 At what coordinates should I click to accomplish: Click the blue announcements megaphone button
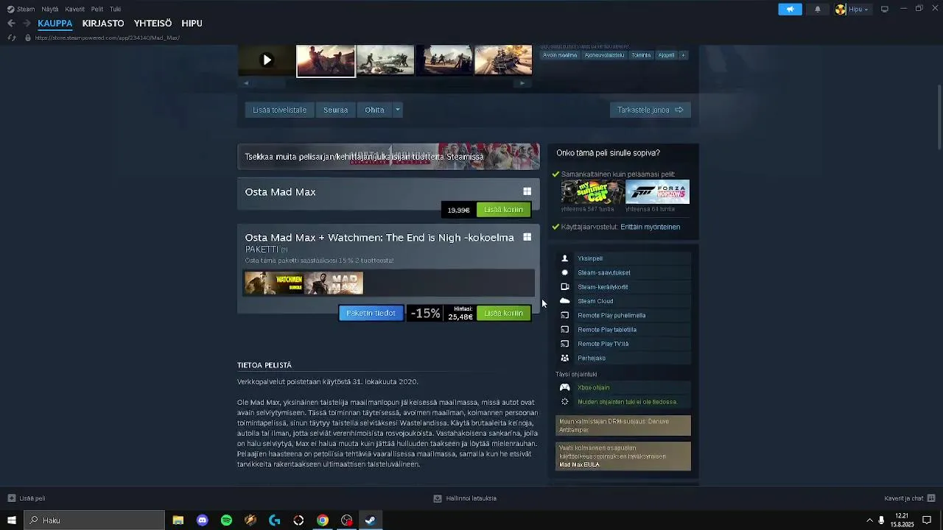click(790, 10)
